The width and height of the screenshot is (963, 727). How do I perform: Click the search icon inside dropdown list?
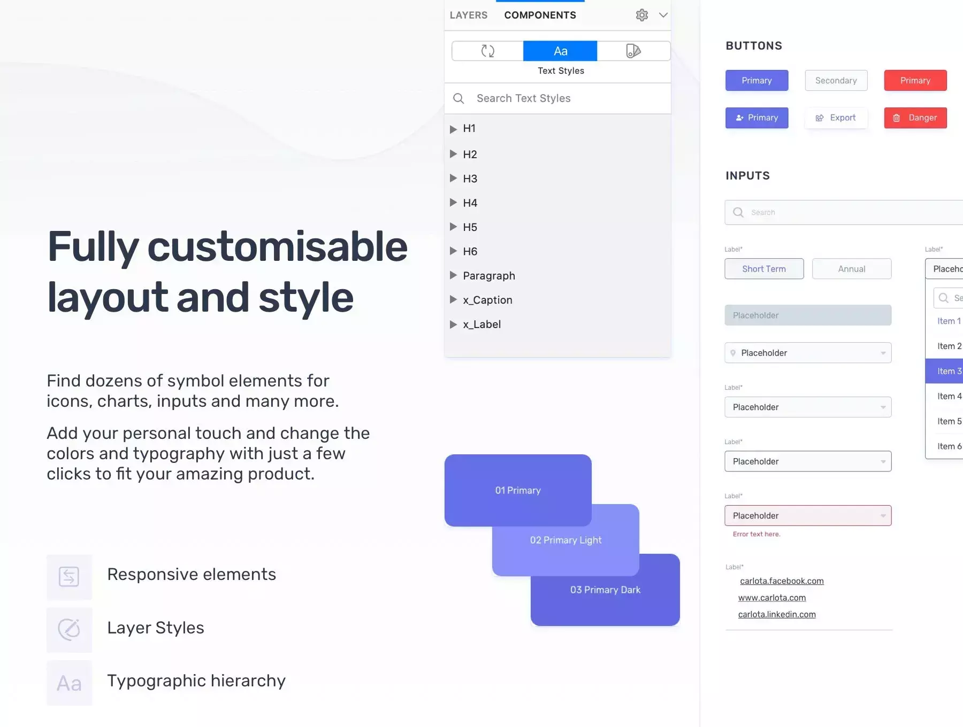[944, 298]
